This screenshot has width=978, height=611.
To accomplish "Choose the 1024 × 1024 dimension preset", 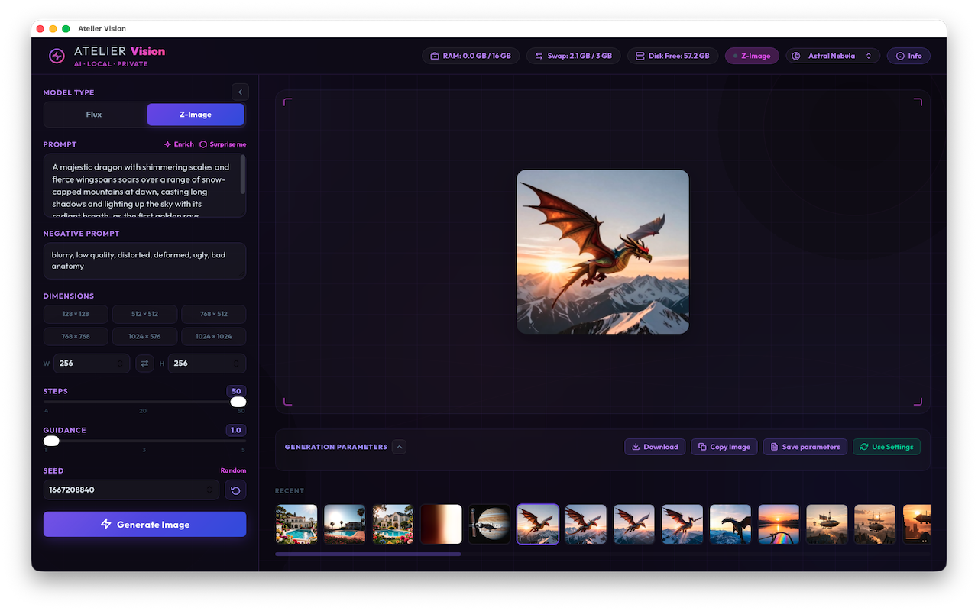I will 214,336.
